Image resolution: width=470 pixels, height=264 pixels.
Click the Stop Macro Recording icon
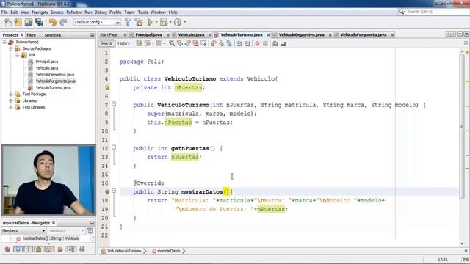(x=265, y=44)
